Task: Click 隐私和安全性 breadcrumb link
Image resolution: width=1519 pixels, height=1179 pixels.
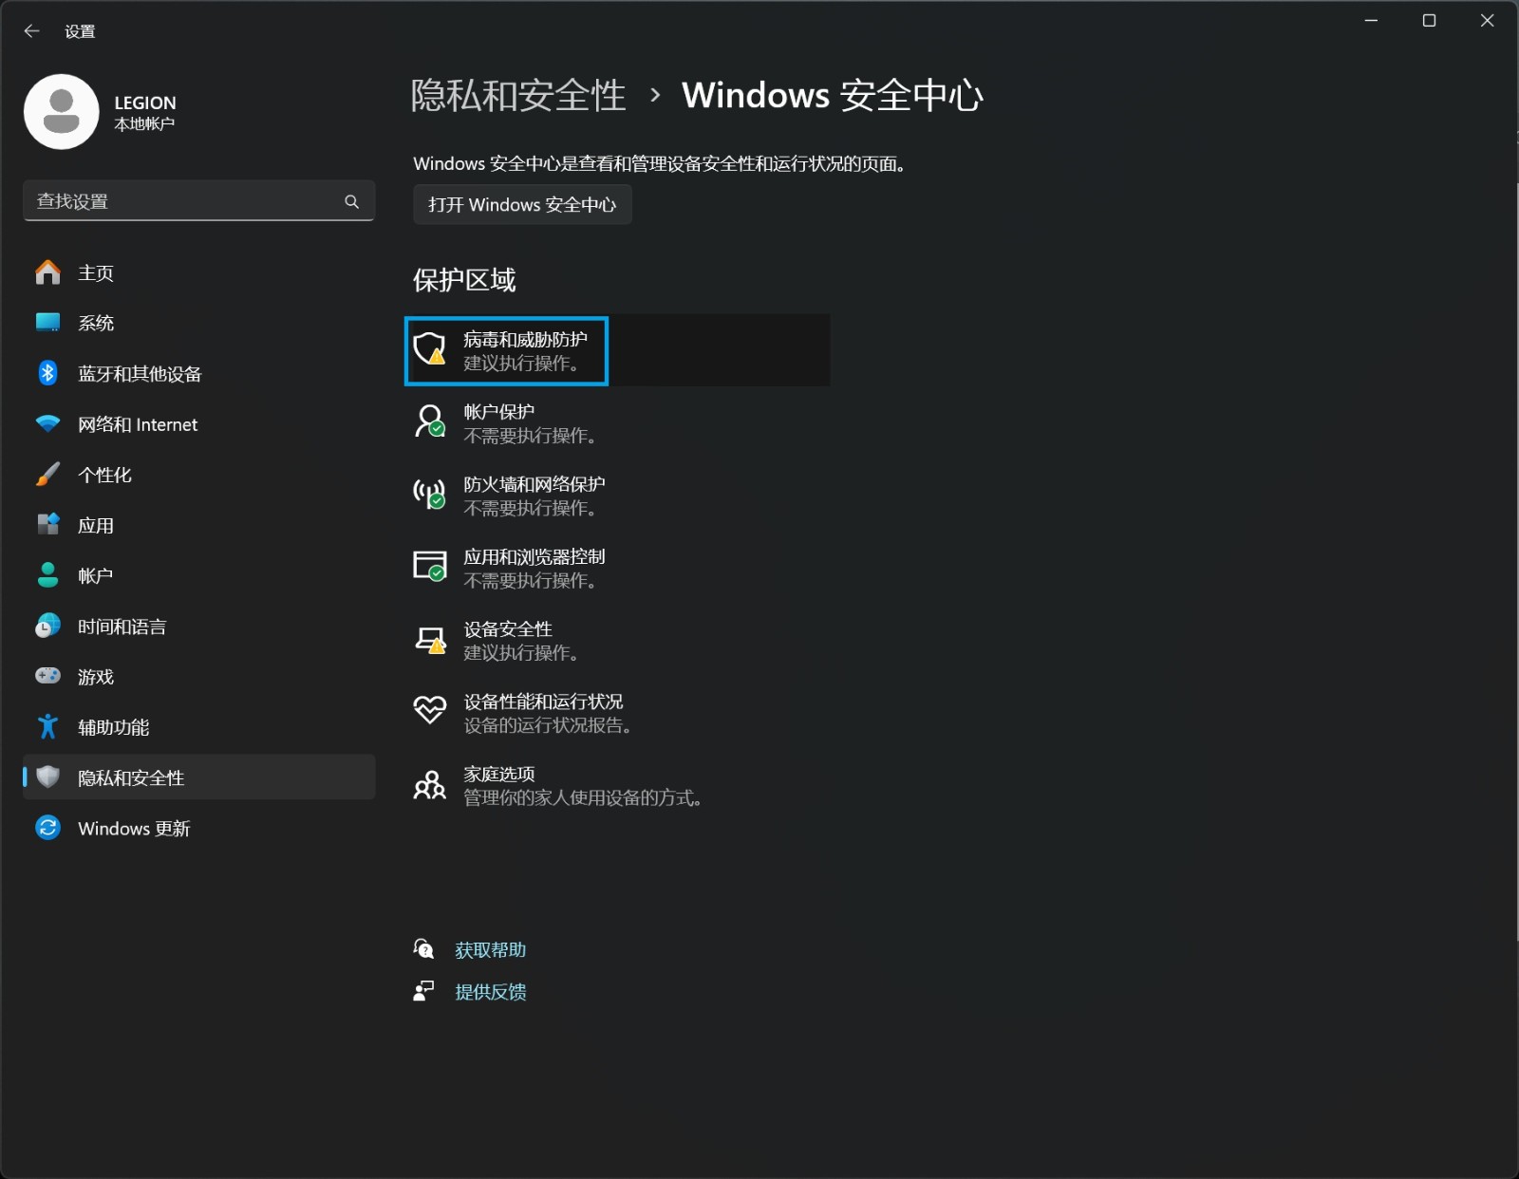Action: [x=518, y=95]
